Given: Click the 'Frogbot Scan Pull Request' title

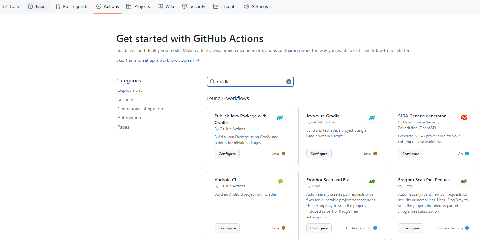Looking at the screenshot, I should 424,180.
